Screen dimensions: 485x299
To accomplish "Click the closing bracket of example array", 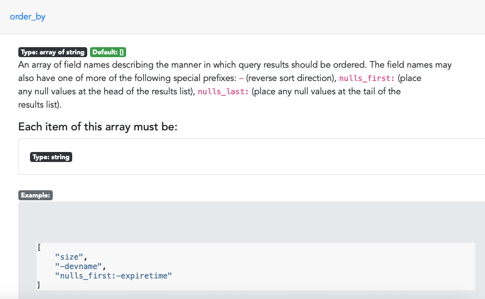I will pyautogui.click(x=39, y=285).
